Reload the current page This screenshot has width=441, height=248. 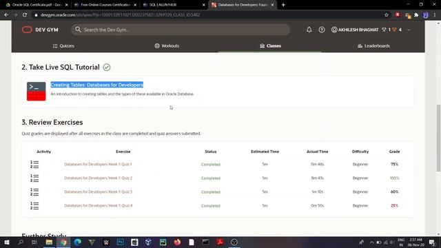25,15
